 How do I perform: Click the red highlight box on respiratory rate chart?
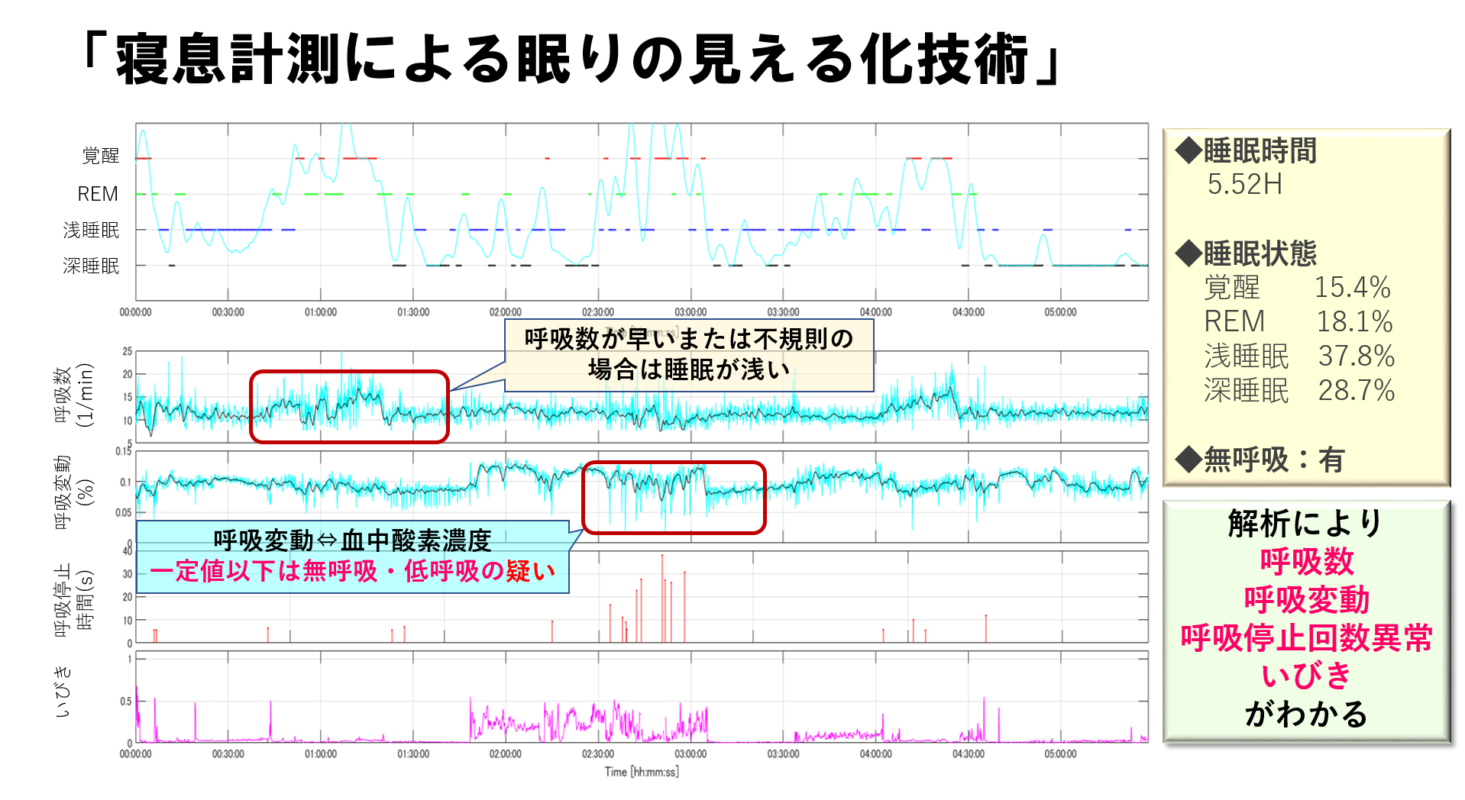[x=349, y=406]
